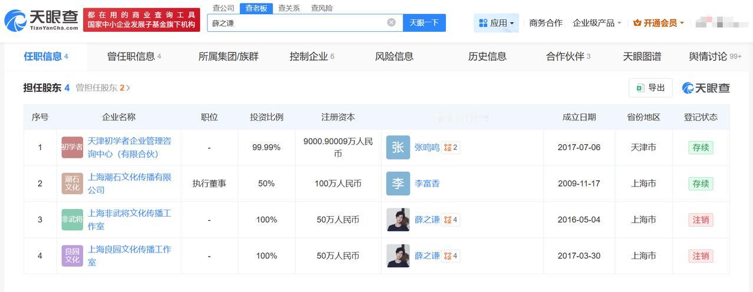Click the 执行董事 position cell
Screen dimensions: 753x292
(209, 184)
